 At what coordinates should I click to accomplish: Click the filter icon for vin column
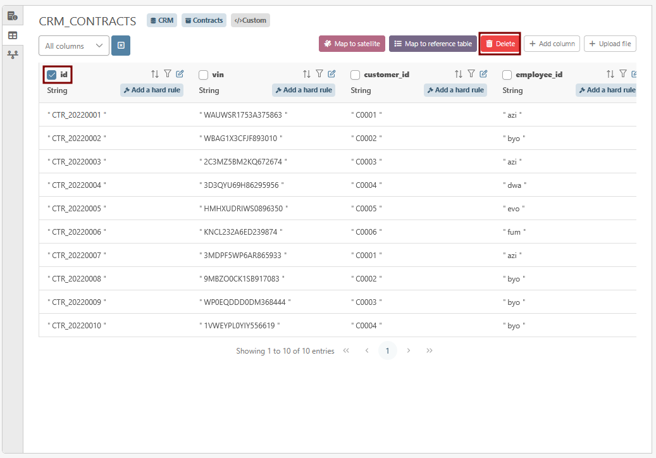(x=319, y=74)
